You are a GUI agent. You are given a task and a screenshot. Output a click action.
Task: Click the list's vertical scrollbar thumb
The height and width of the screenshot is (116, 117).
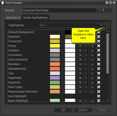tap(108, 53)
